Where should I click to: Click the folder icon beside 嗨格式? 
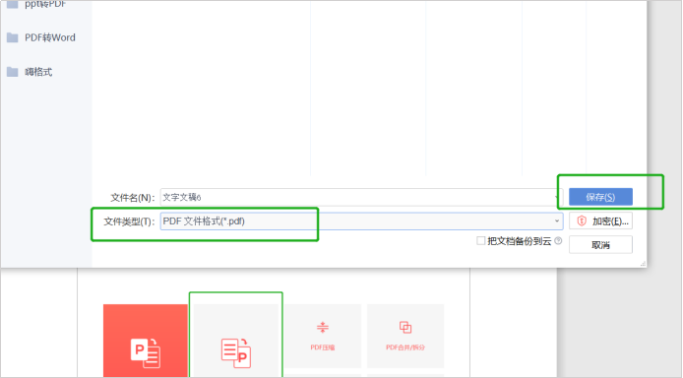(12, 72)
